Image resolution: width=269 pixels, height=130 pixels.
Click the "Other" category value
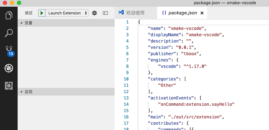[167, 85]
